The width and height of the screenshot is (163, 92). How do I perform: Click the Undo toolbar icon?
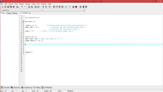point(22,7)
